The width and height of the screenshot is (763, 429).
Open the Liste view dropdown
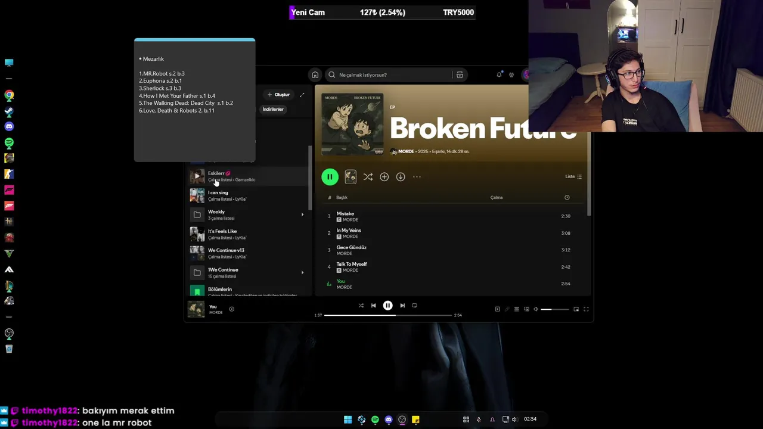tap(573, 176)
